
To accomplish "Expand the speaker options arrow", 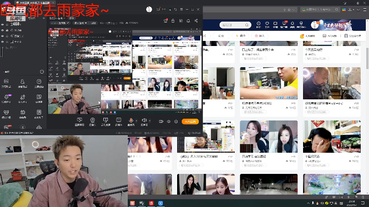I will [x=150, y=121].
